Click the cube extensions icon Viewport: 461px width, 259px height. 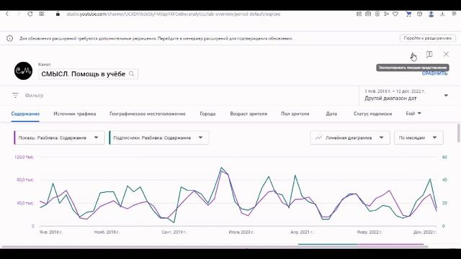click(x=419, y=14)
